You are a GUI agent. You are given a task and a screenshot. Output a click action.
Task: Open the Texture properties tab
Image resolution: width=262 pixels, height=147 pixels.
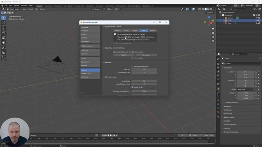pyautogui.click(x=218, y=116)
